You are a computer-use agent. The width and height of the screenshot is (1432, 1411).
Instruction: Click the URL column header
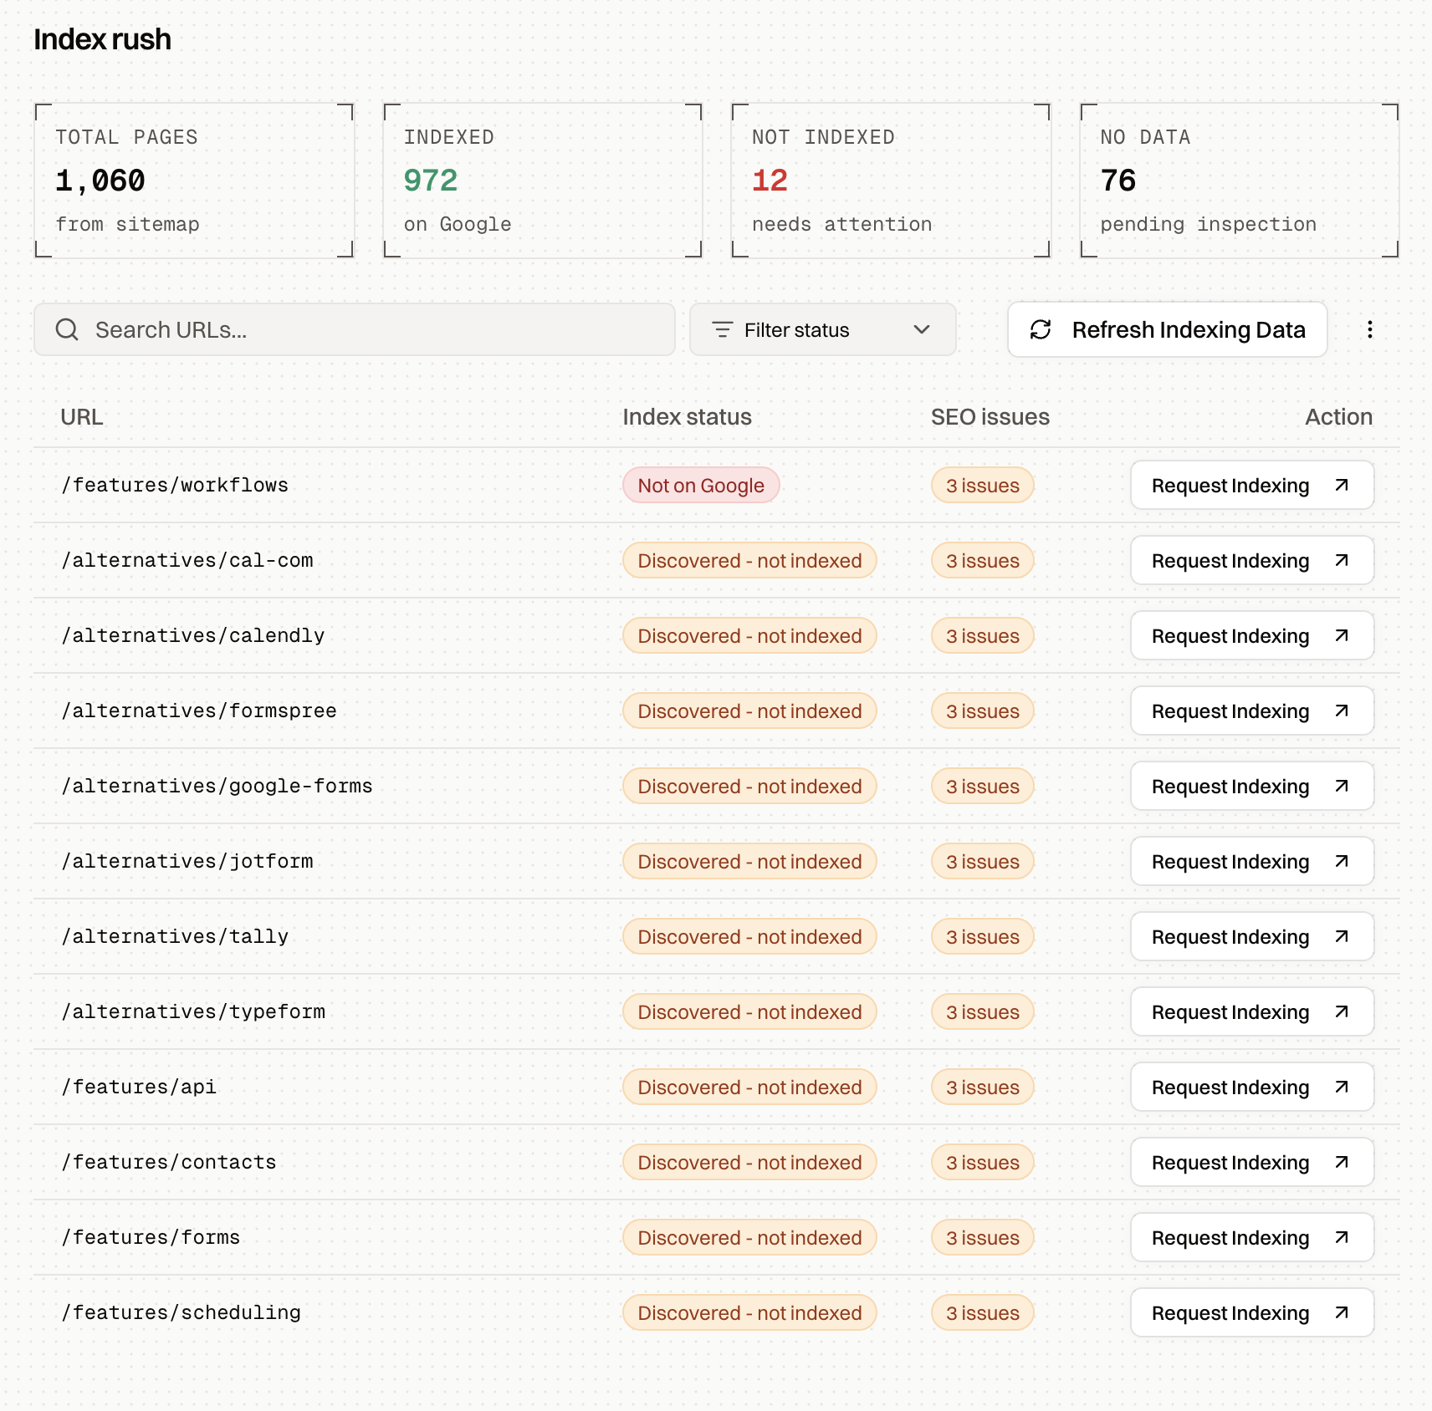click(82, 416)
